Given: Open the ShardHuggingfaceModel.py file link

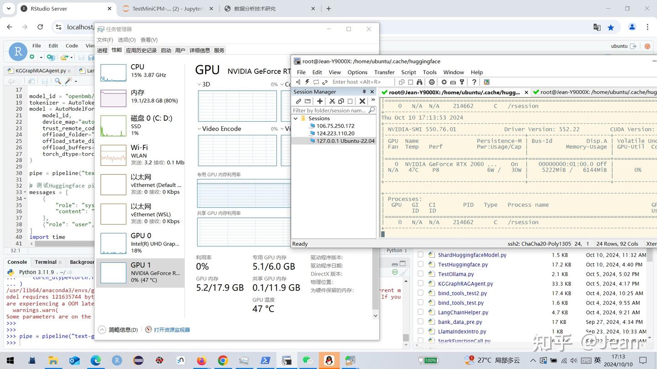Looking at the screenshot, I should click(x=472, y=255).
